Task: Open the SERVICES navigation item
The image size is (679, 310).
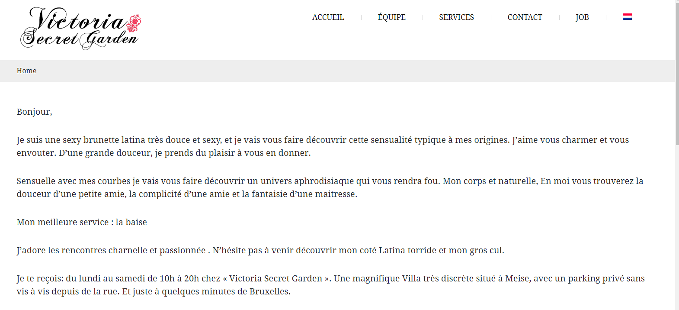Action: coord(456,17)
